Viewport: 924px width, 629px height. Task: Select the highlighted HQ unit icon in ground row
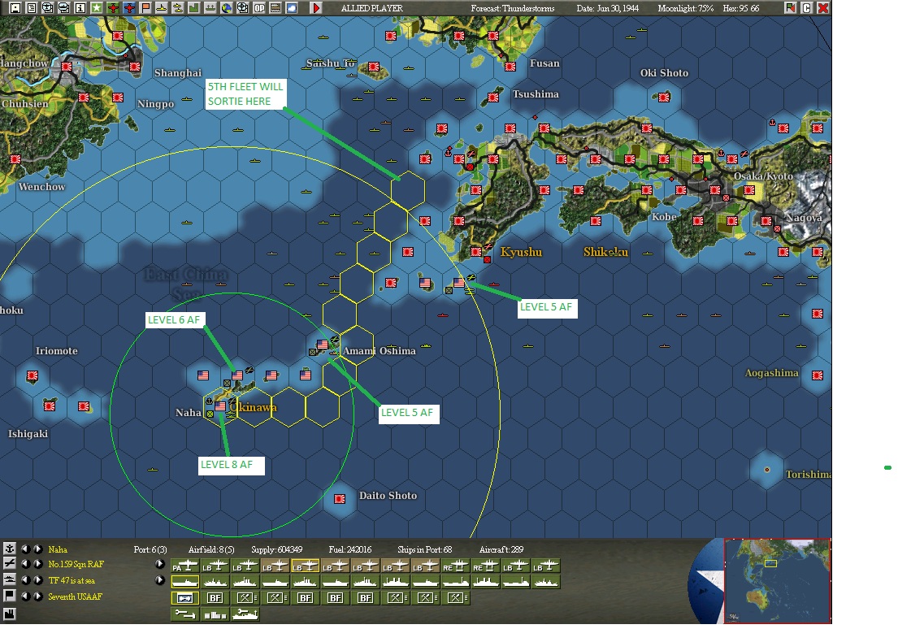click(x=185, y=598)
